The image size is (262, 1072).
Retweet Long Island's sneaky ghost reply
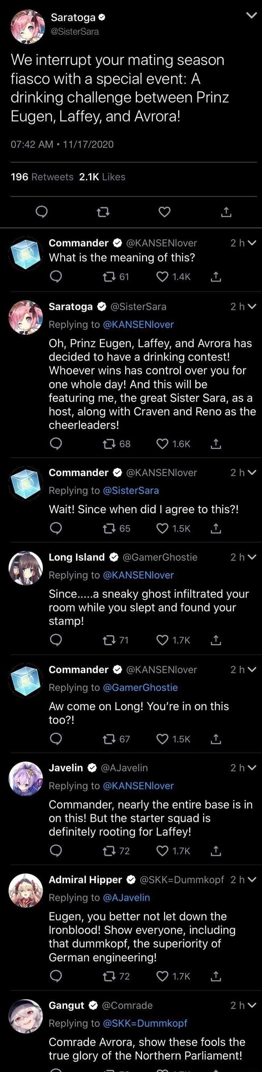(109, 640)
